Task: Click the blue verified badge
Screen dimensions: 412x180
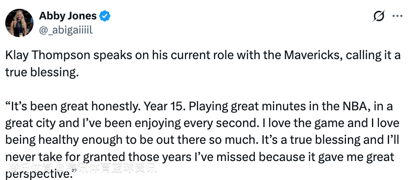Action: click(x=105, y=16)
